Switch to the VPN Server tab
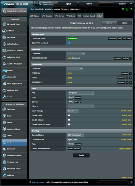The height and width of the screenshot is (186, 135). (x=59, y=16)
